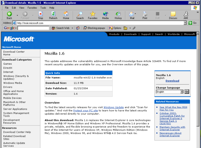Click the Windows flag logo throbber
Viewport: 201px width, 148px height.
195,8
